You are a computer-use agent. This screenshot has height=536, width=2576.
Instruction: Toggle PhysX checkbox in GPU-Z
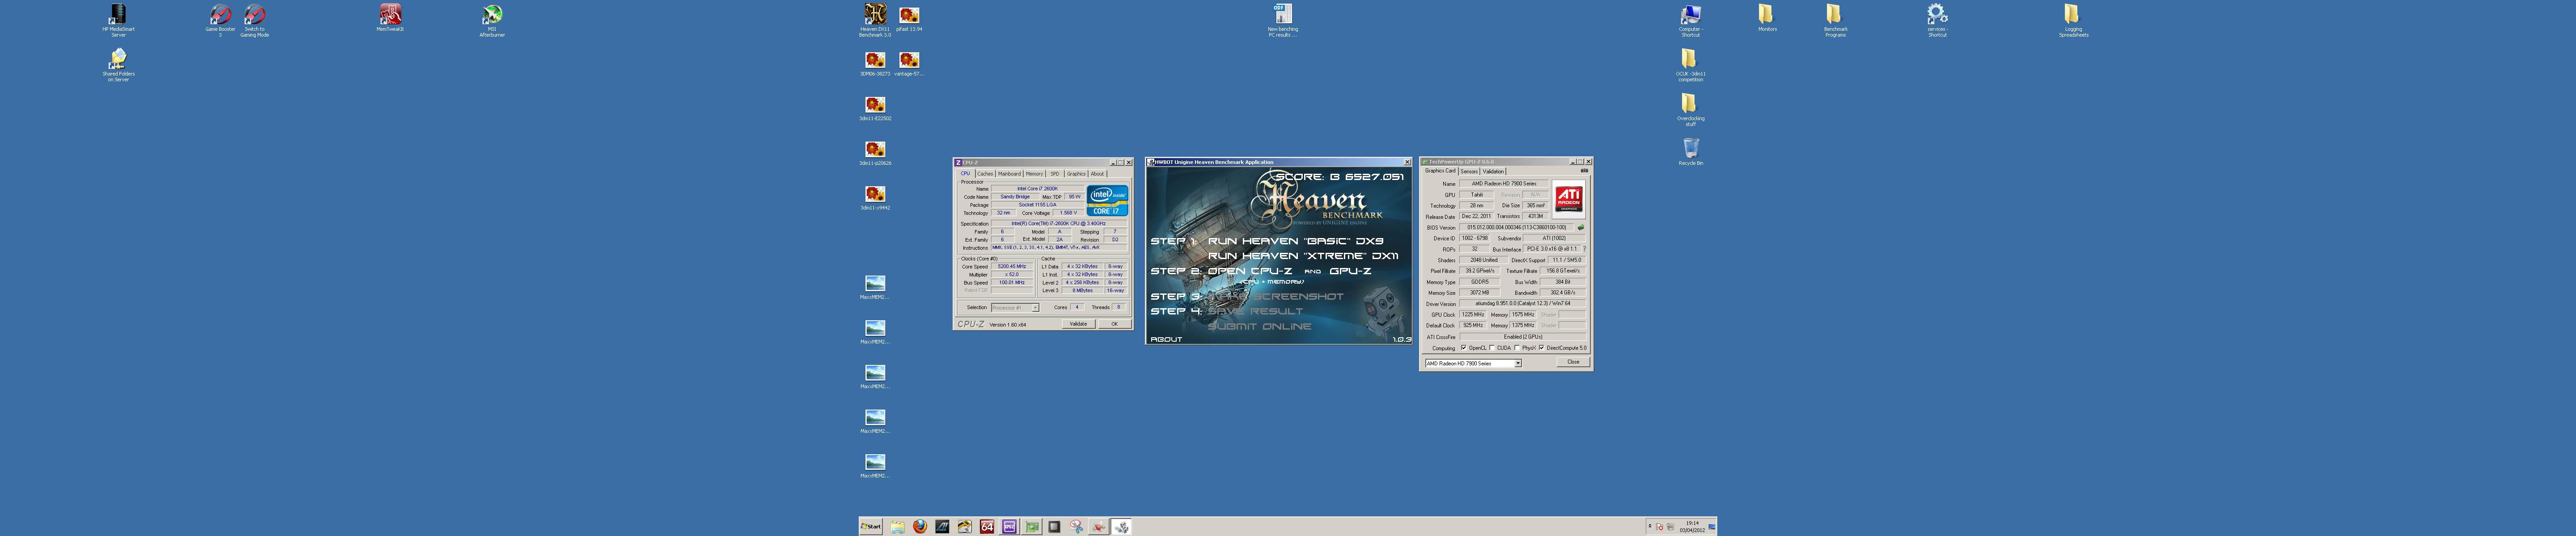tap(1518, 348)
